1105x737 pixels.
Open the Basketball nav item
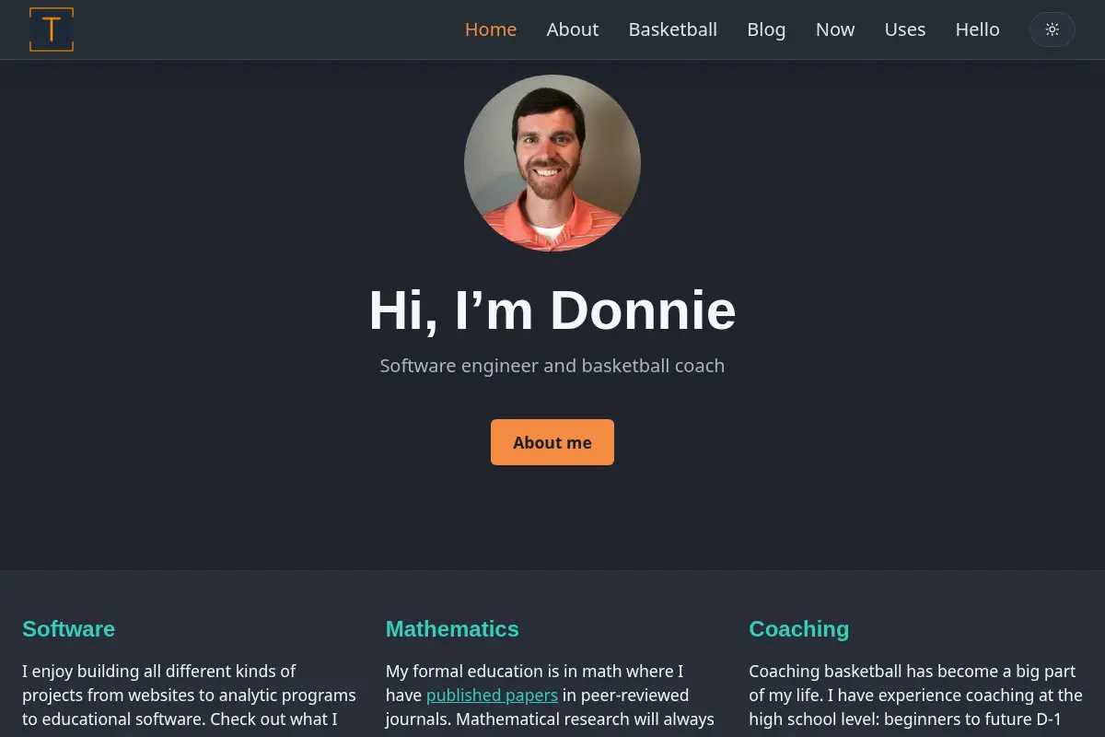click(x=673, y=29)
